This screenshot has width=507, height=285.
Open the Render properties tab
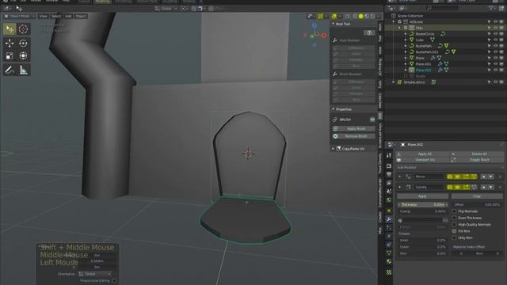[389, 165]
